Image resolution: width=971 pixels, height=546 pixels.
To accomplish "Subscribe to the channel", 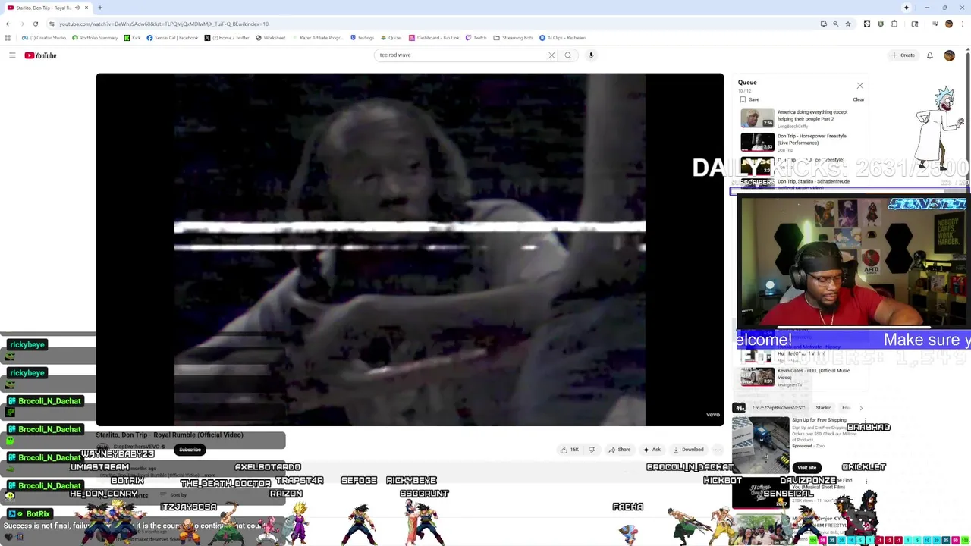I will (190, 450).
